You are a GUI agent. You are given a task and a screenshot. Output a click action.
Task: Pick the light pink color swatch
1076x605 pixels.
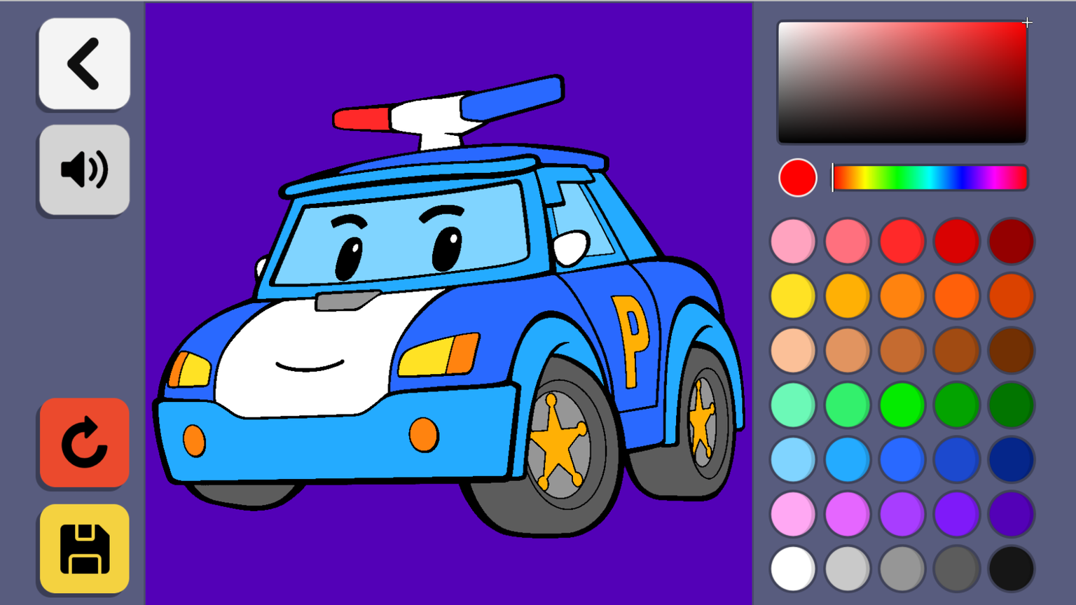792,241
